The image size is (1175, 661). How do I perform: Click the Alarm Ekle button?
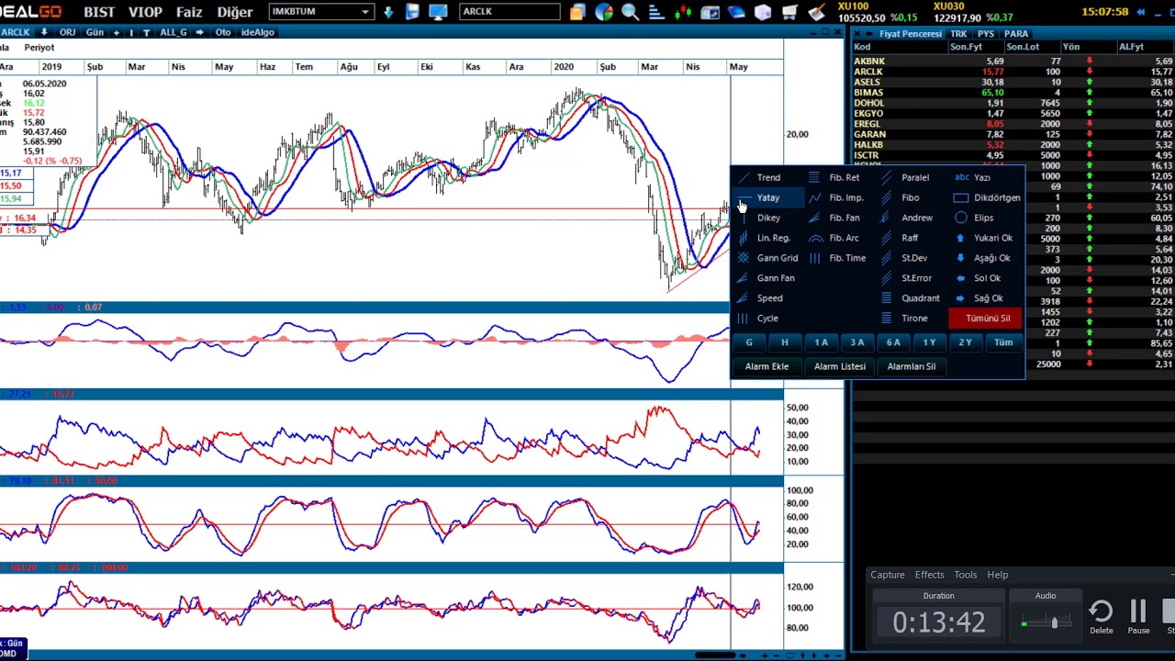pyautogui.click(x=767, y=367)
